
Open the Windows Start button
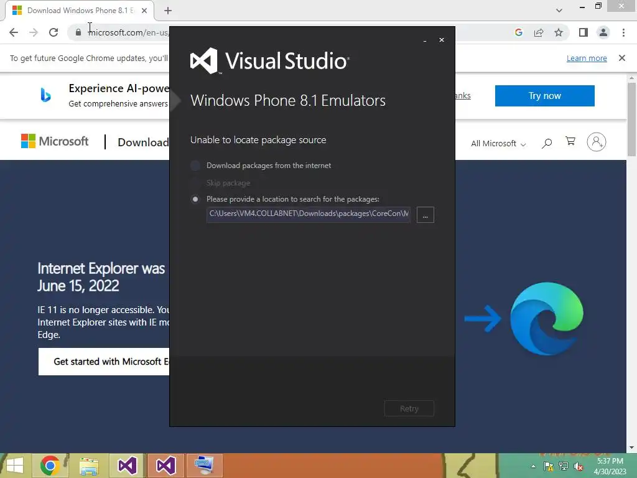click(x=15, y=466)
